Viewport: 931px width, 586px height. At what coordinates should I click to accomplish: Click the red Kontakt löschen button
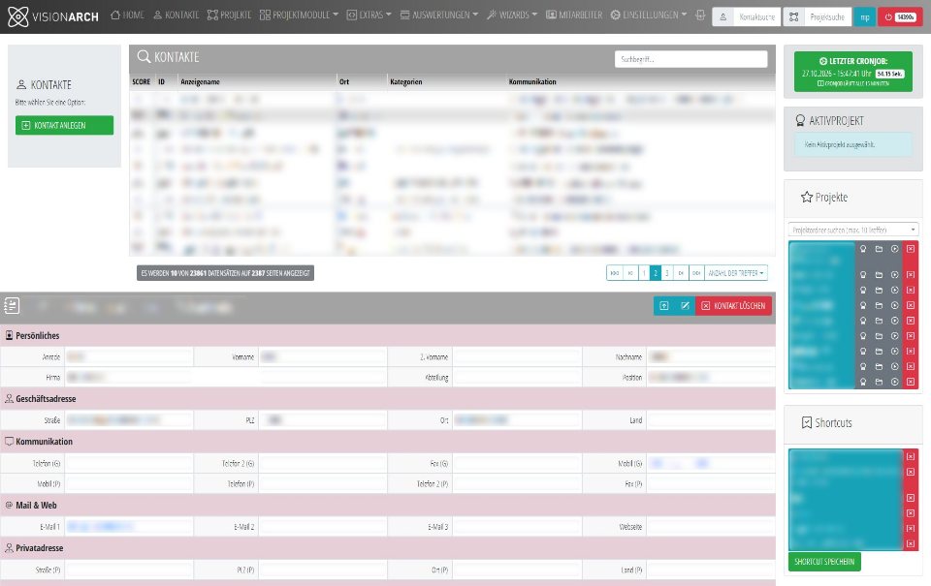(x=733, y=305)
